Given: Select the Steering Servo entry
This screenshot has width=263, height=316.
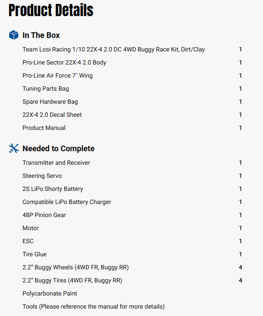Looking at the screenshot, I should coord(42,176).
